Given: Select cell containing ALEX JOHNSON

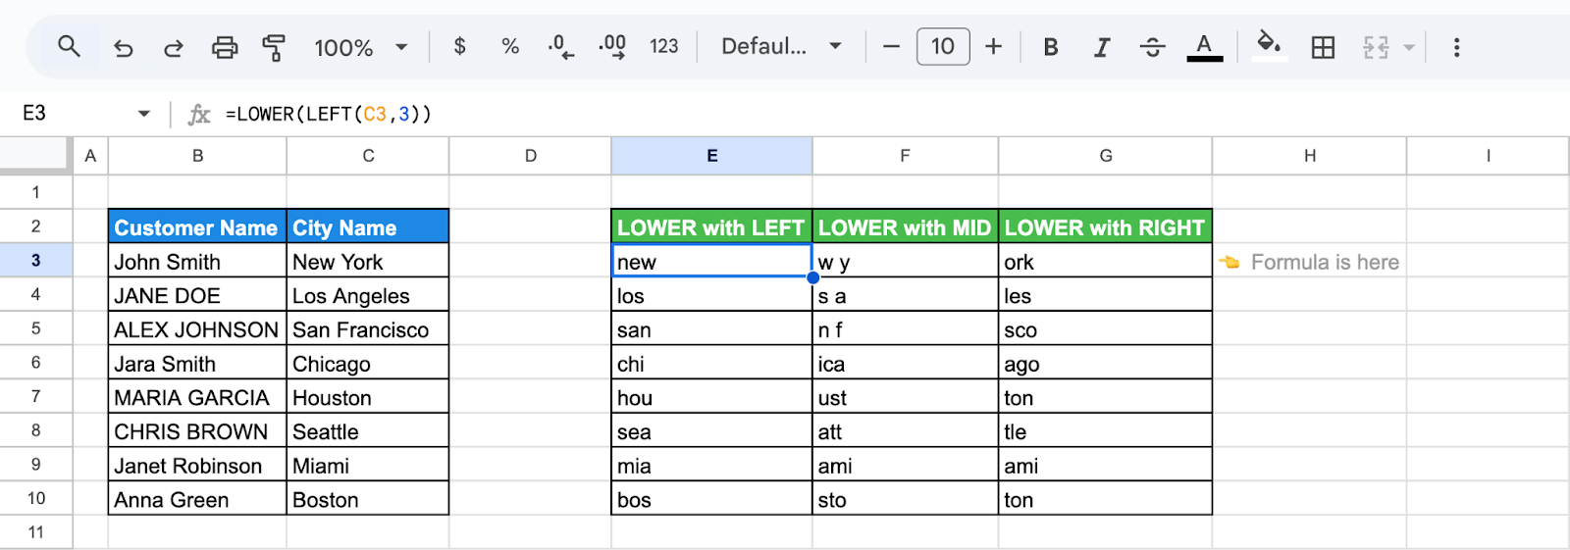Looking at the screenshot, I should 197,328.
